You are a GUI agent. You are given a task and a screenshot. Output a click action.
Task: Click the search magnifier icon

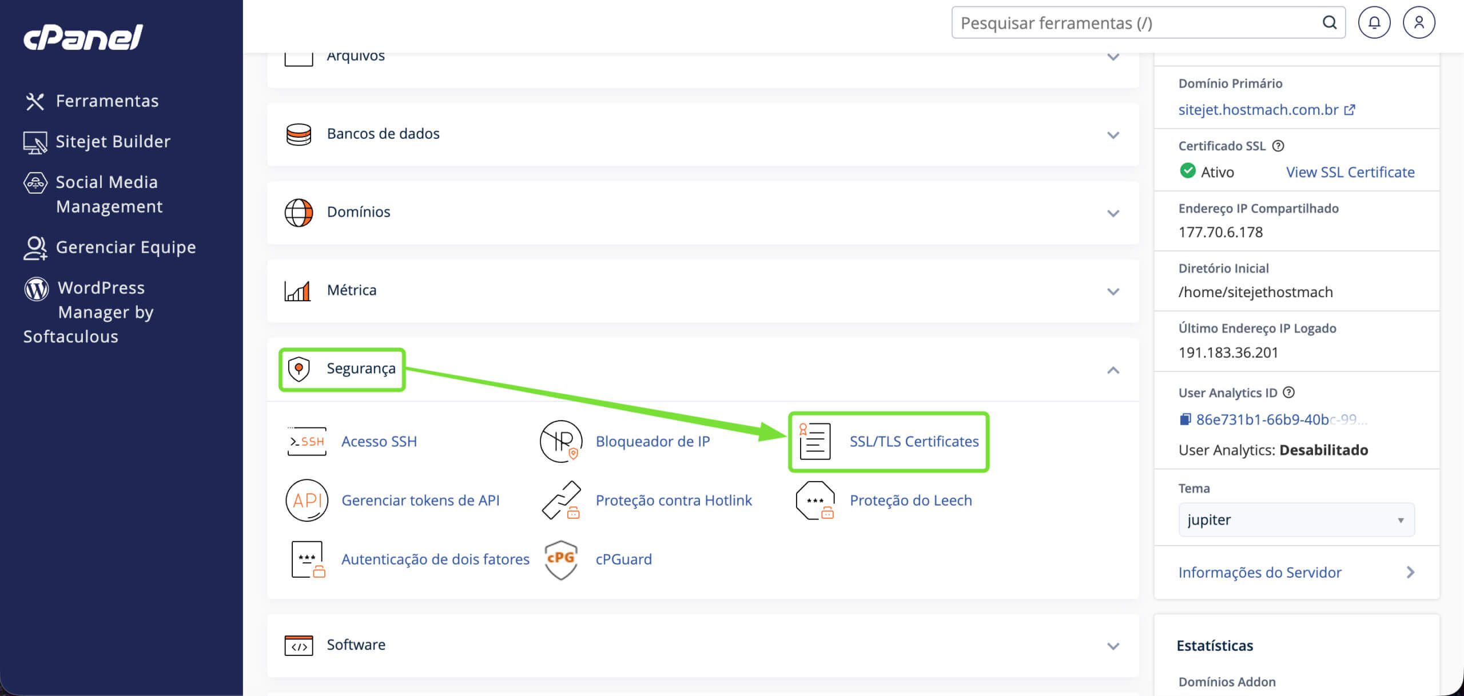pos(1330,23)
